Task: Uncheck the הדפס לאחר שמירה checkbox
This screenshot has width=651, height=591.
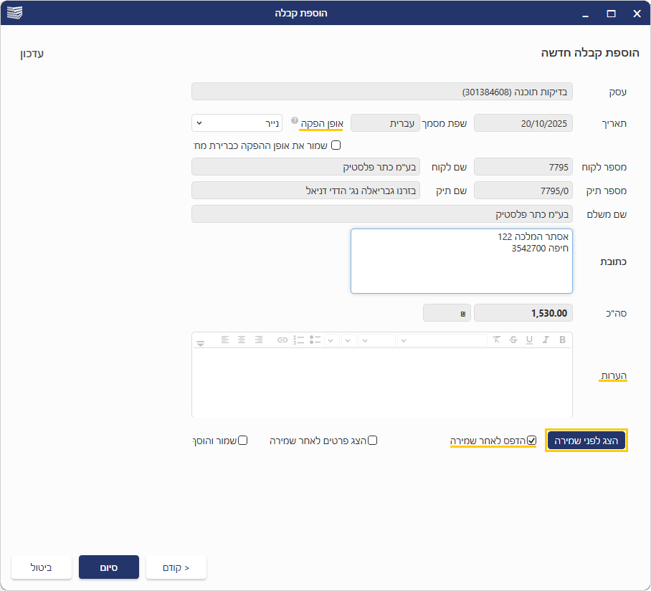Action: click(x=531, y=441)
